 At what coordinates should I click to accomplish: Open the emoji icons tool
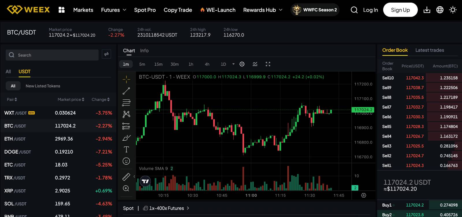coord(126,161)
